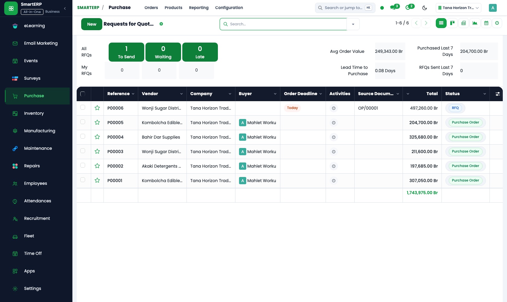507x302 pixels.
Task: Check the P00005 row checkbox
Action: pos(83,122)
